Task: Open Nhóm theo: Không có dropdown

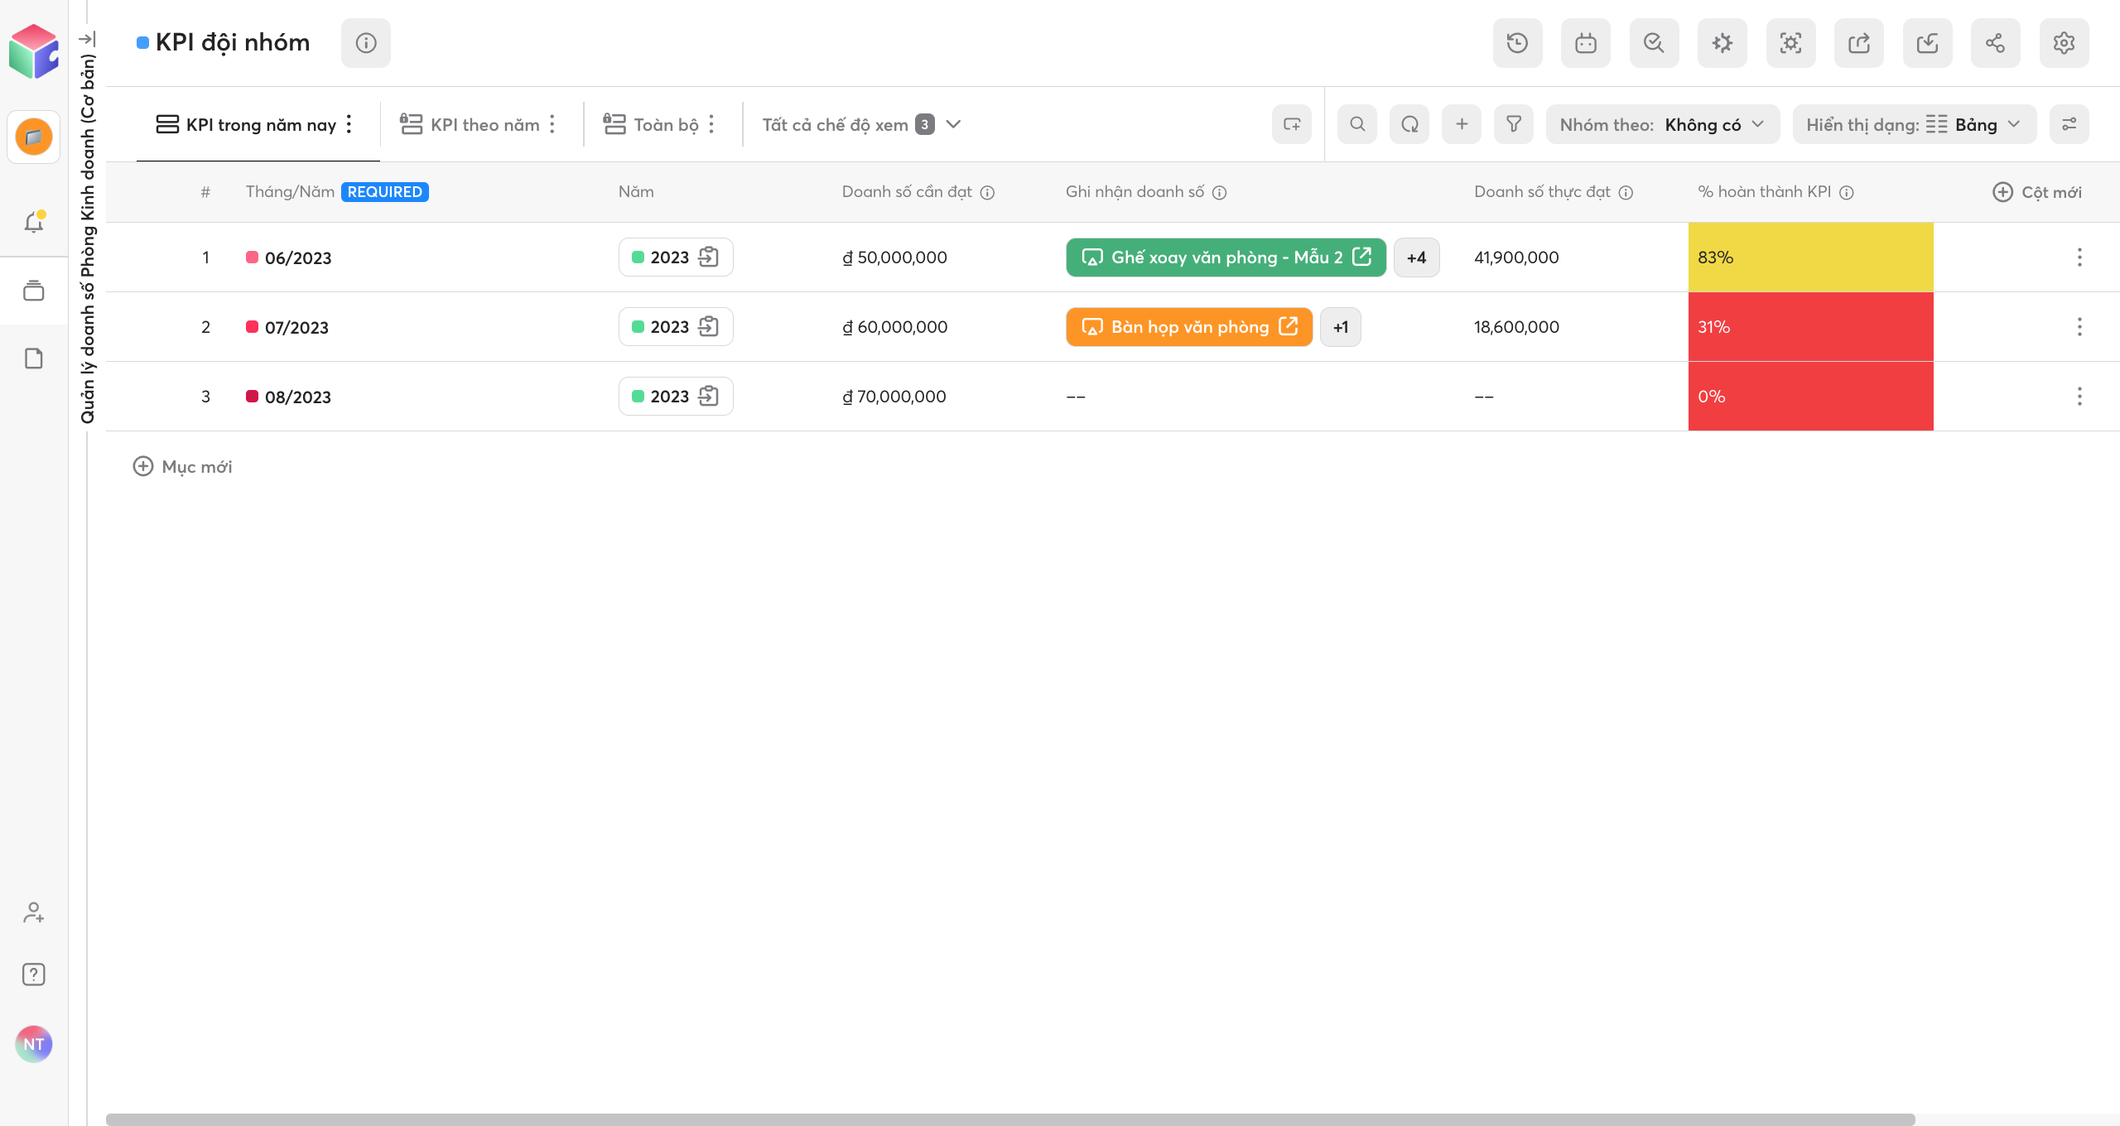Action: 1663,124
